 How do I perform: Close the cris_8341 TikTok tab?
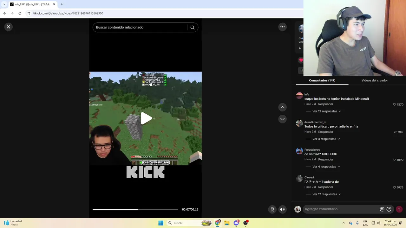click(x=54, y=4)
